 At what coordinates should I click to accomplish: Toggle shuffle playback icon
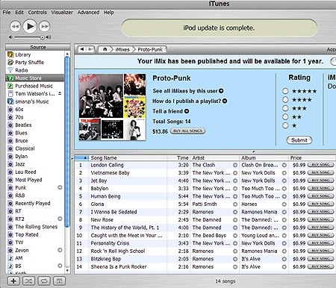point(28,281)
